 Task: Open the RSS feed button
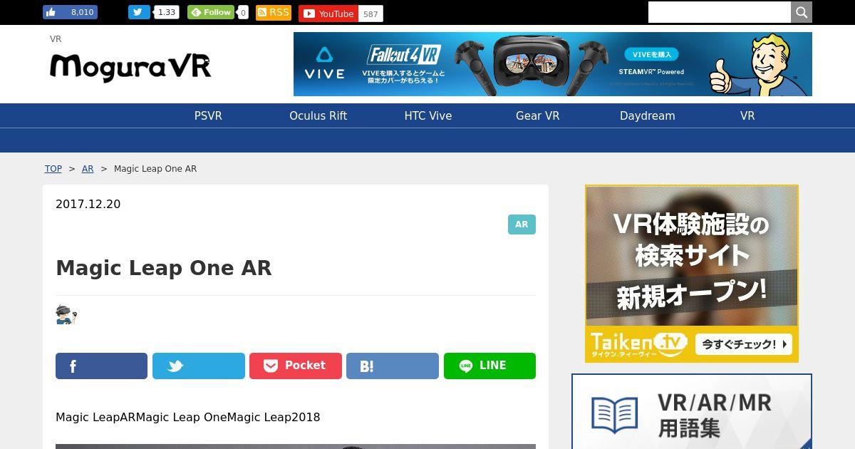click(x=274, y=12)
